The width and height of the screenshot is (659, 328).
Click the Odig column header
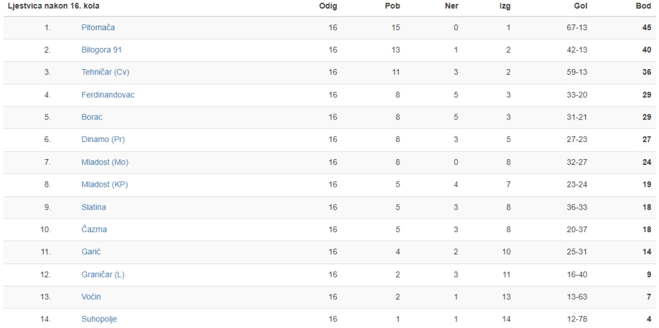[328, 7]
